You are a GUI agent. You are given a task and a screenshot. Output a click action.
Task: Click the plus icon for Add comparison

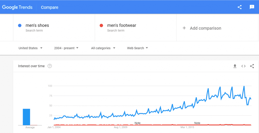pos(184,28)
